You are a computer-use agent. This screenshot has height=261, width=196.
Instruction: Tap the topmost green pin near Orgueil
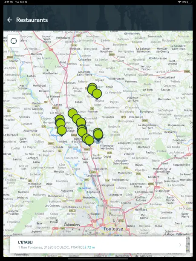point(92,86)
